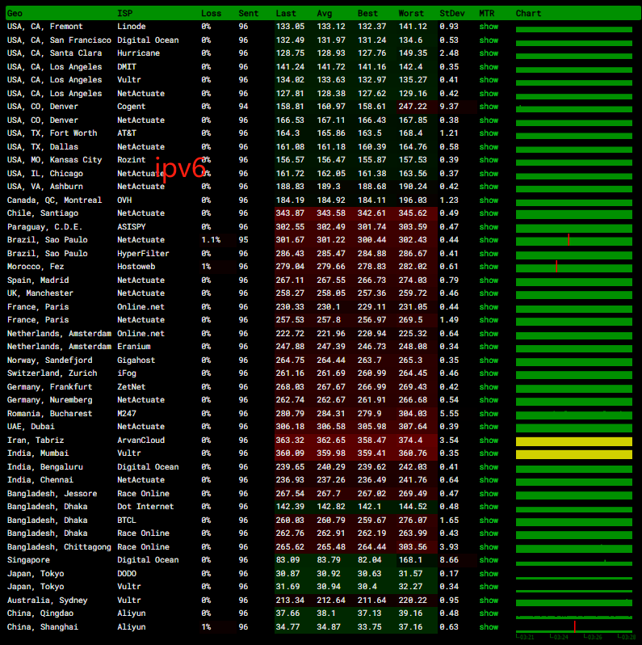Select the 'Dot Internet' ISP cell
This screenshot has width=642, height=645.
click(145, 506)
